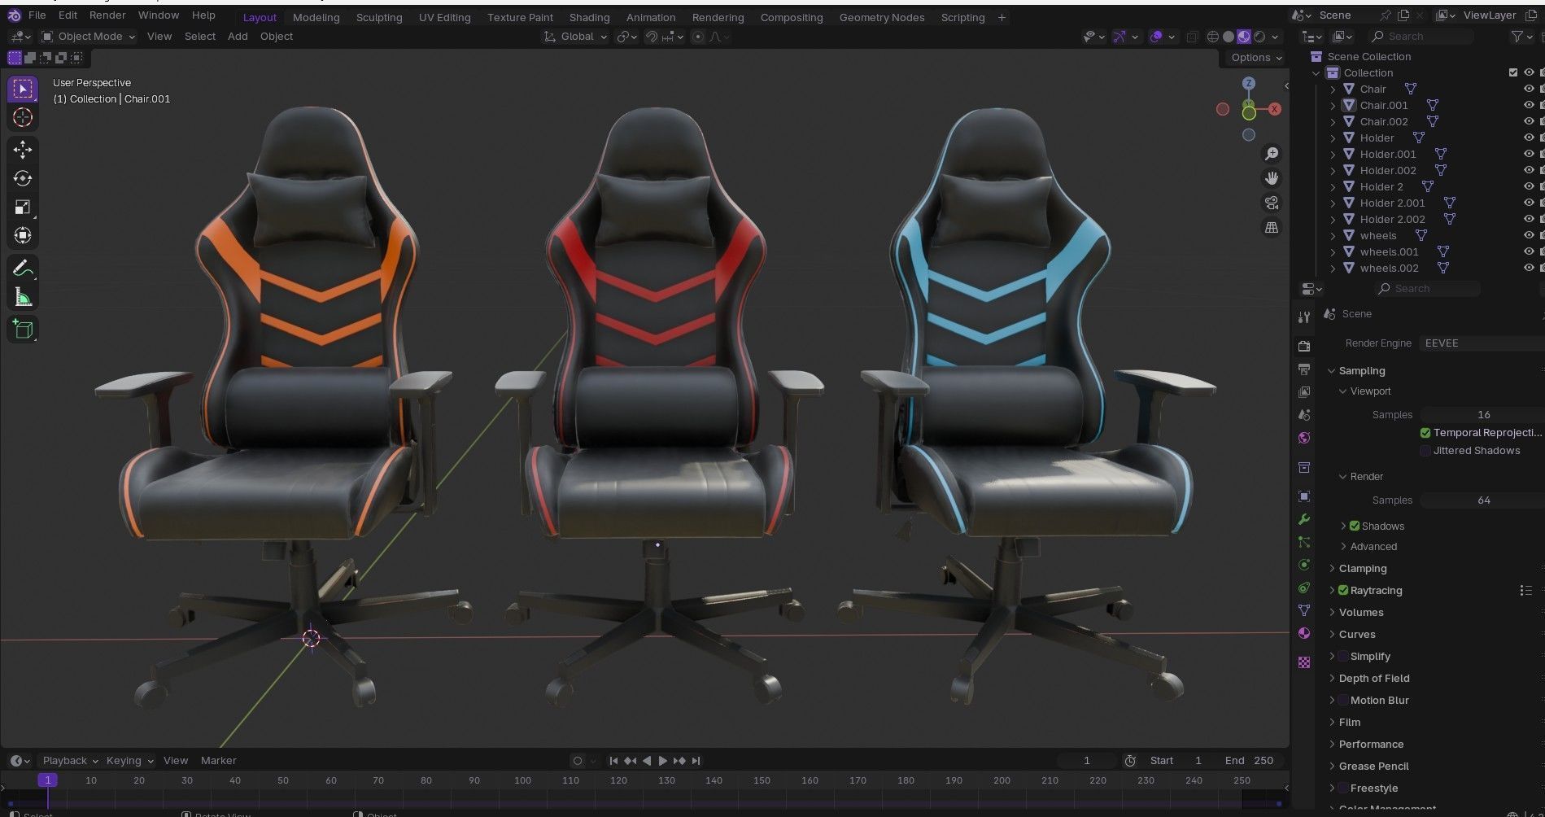Screen dimensions: 1545x817
Task: Switch to the Shading workspace tab
Action: (589, 17)
